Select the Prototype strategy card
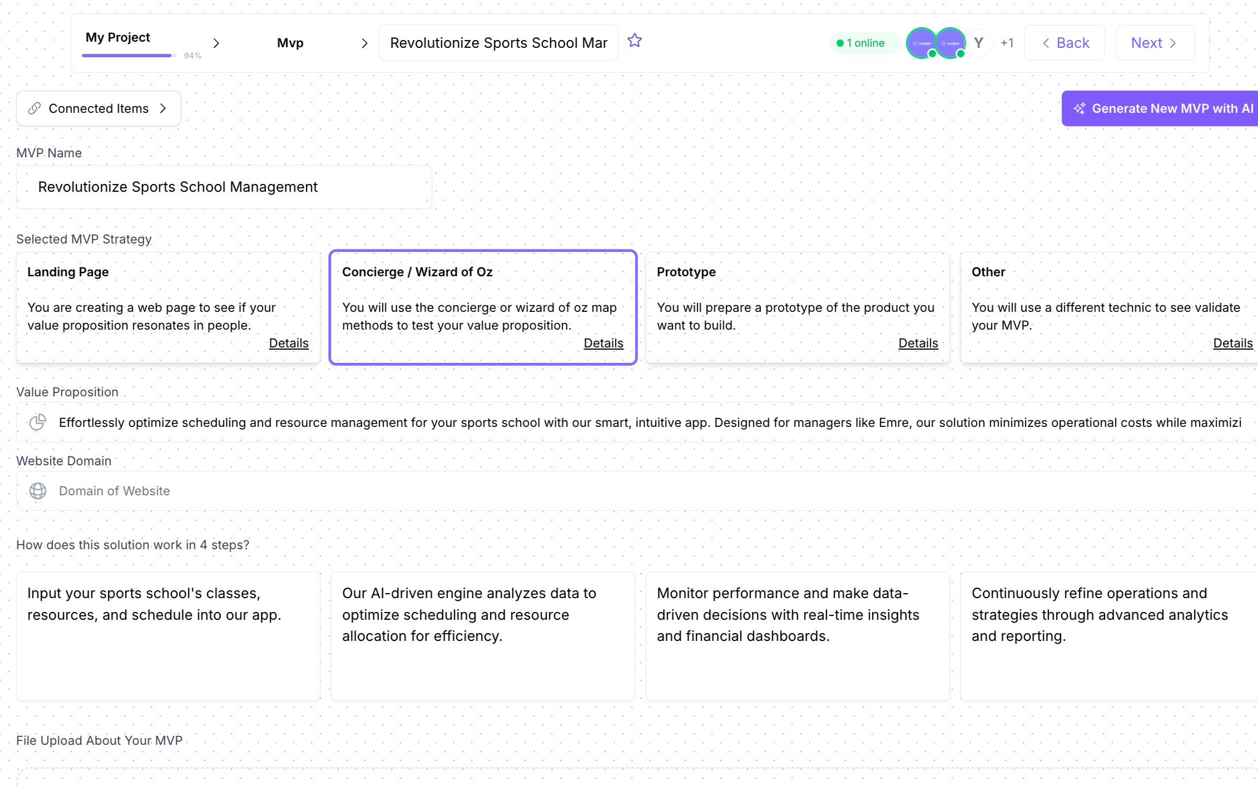Screen dimensions: 1258x786 point(798,307)
